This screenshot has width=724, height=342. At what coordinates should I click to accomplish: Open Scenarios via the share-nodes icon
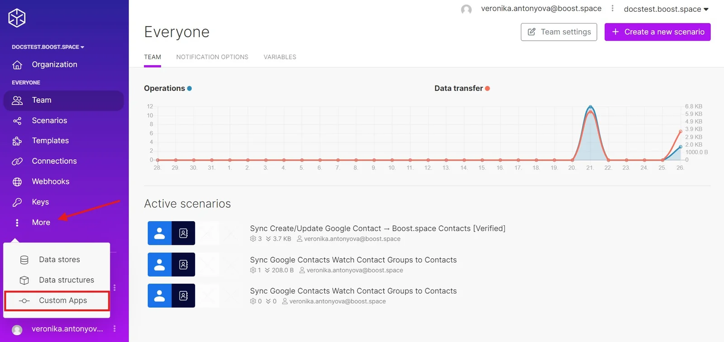click(x=17, y=121)
